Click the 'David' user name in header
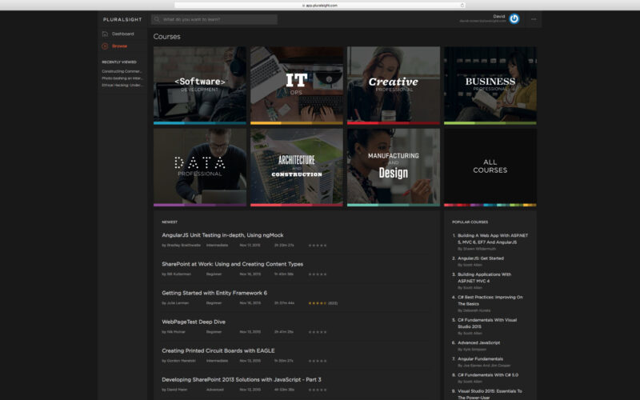This screenshot has height=400, width=640. [x=498, y=16]
